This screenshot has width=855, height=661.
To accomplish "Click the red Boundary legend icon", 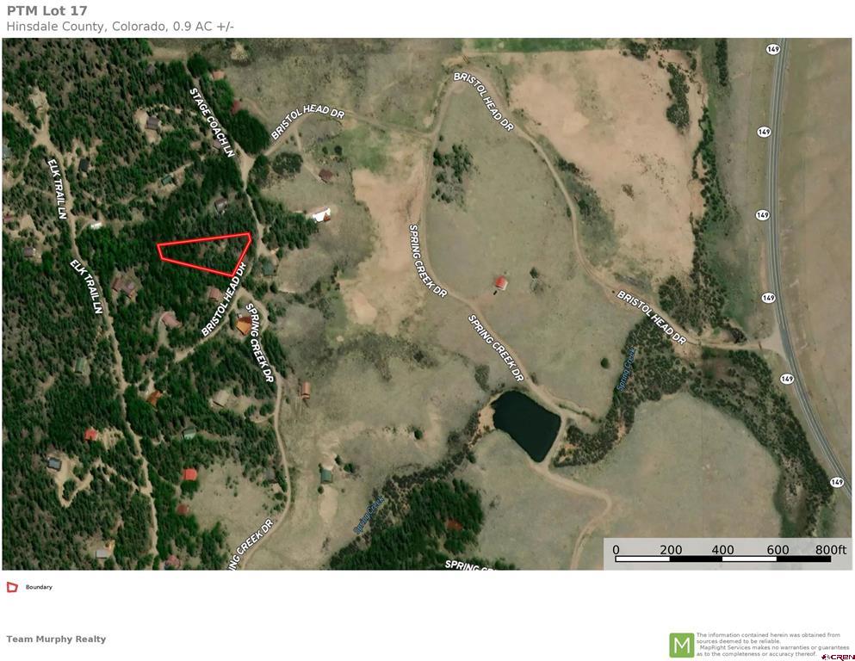I will coord(12,587).
